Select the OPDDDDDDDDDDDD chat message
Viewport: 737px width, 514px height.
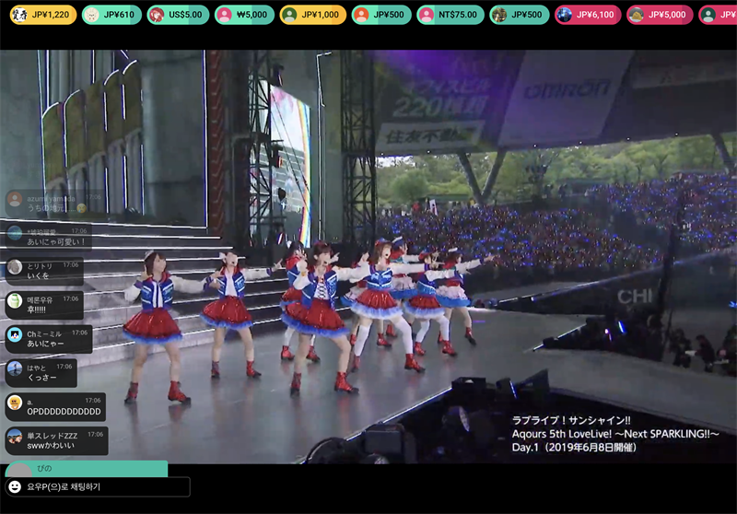tap(64, 412)
